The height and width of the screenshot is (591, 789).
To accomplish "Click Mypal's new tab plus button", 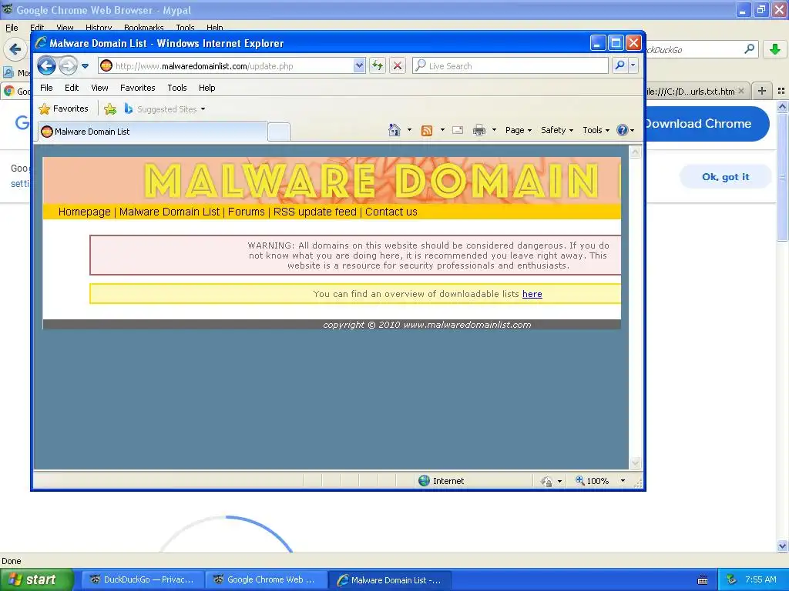I will click(762, 91).
